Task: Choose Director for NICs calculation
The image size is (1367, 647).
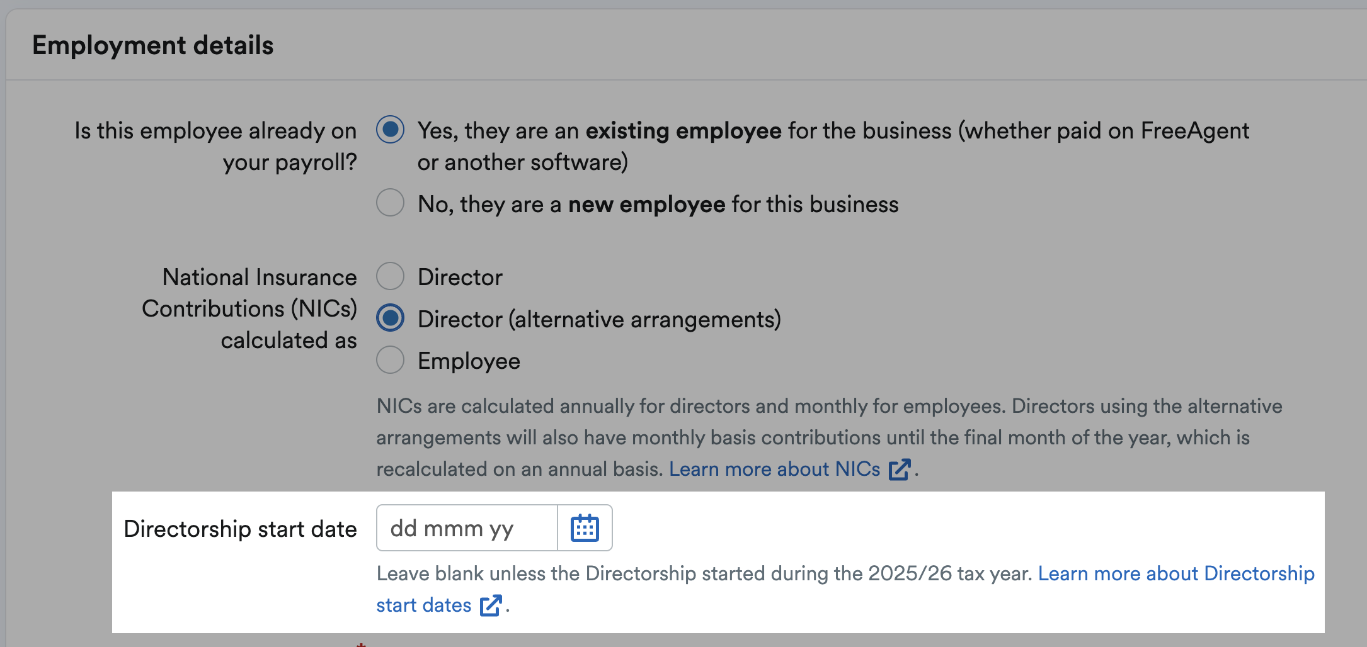Action: (390, 276)
